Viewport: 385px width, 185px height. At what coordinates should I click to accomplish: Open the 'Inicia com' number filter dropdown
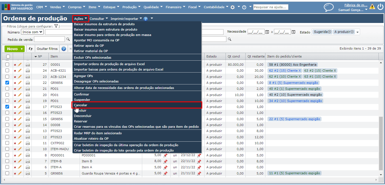(x=32, y=32)
